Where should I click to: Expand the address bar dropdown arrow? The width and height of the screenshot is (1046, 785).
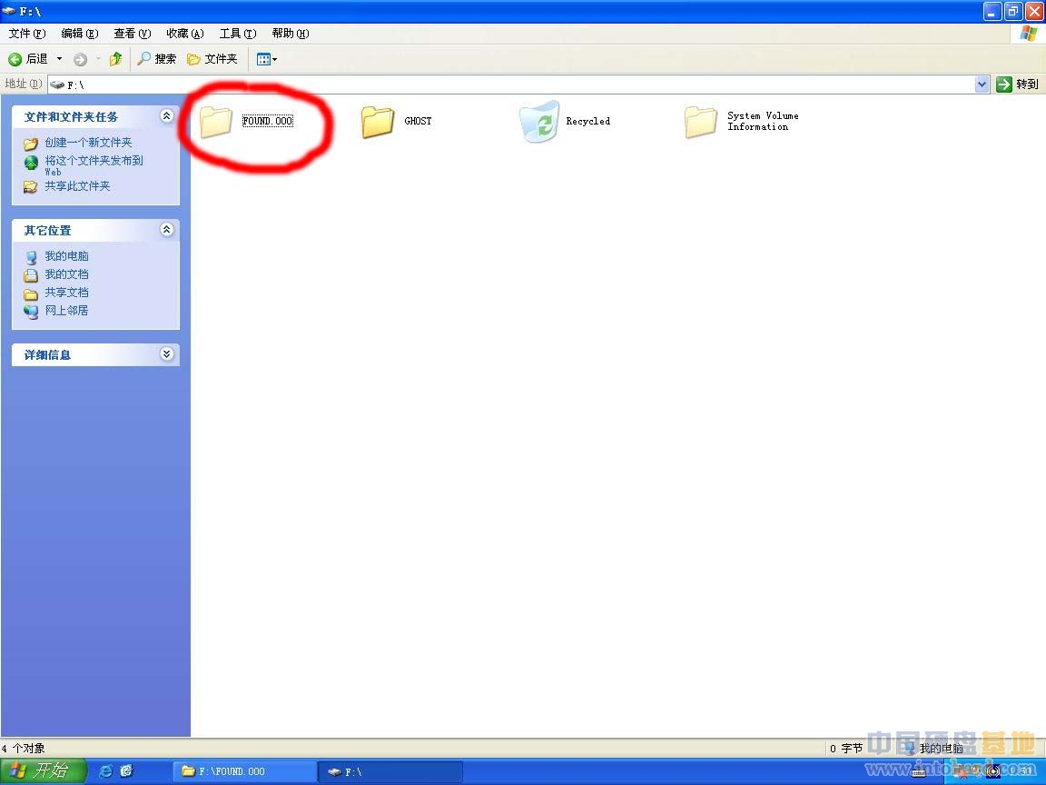click(982, 84)
